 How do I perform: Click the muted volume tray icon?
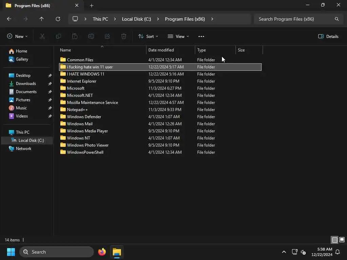pyautogui.click(x=303, y=252)
